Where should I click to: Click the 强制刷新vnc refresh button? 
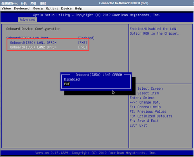click(x=10, y=3)
